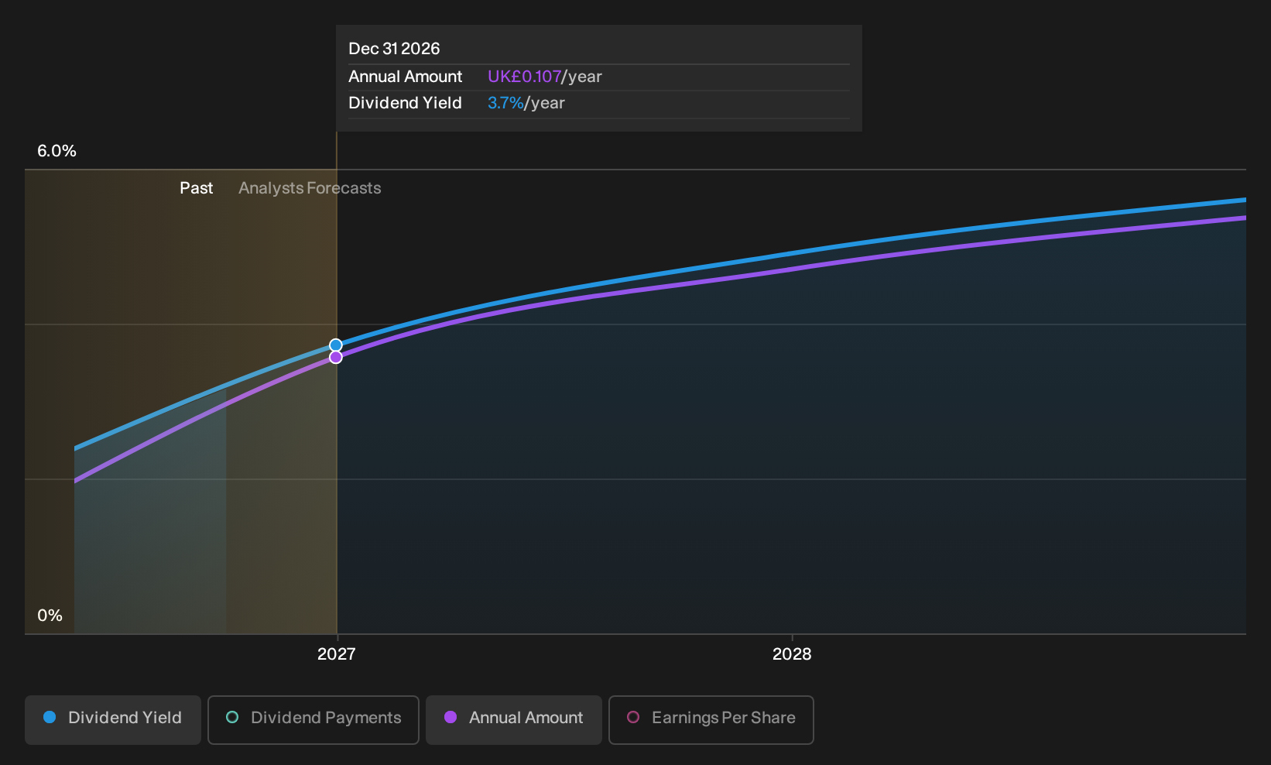This screenshot has height=765, width=1271.
Task: Click the 2027 axis label
Action: pos(337,654)
